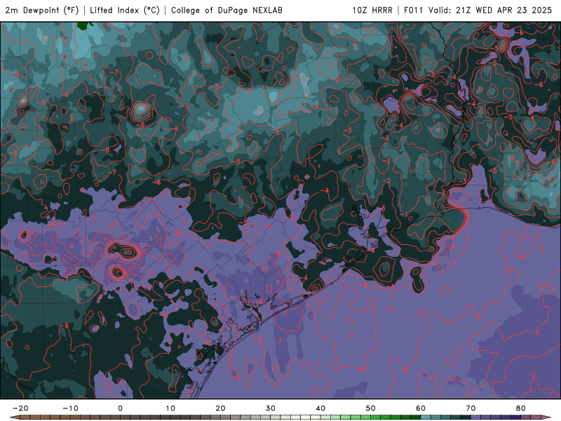Click the '70' color bar label
561x421 pixels.
[x=471, y=408]
